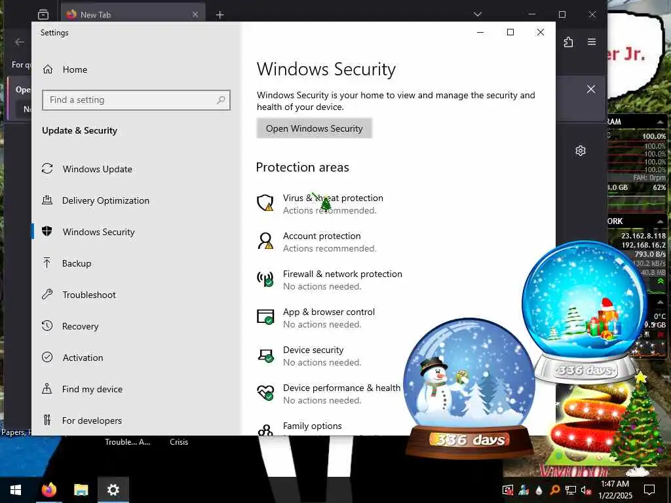
Task: Dismiss Firefox notification with X
Action: pyautogui.click(x=591, y=89)
